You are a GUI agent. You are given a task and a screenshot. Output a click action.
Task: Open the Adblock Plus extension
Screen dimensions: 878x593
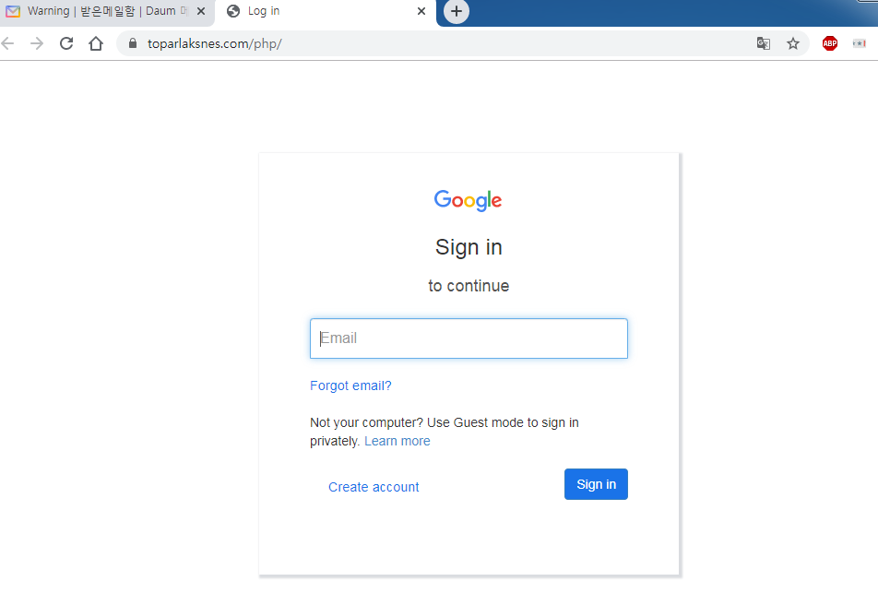[830, 43]
